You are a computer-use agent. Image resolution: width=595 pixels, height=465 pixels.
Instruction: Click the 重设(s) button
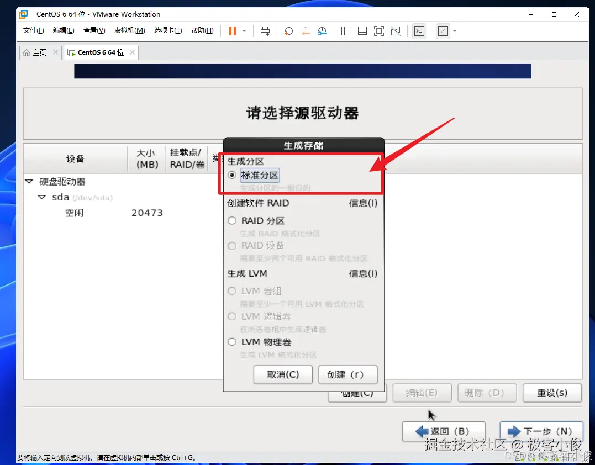click(552, 393)
